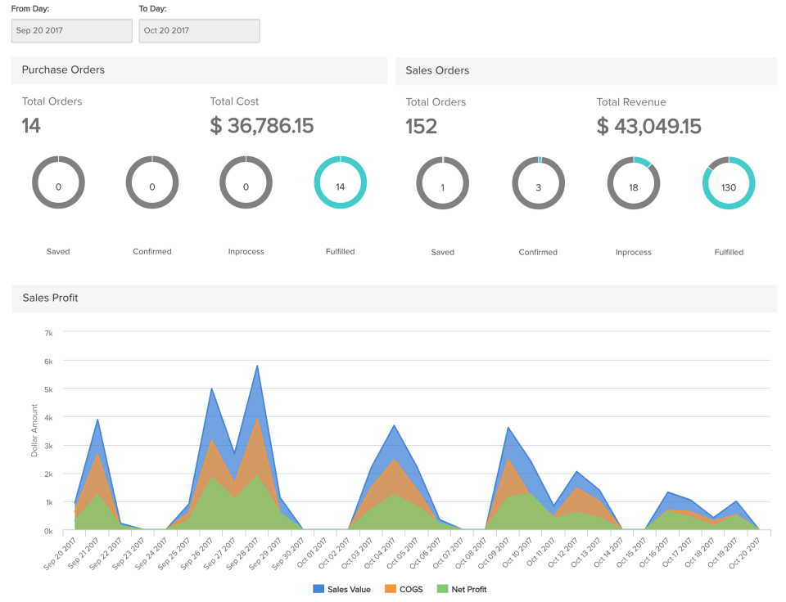Click the 7k y-axis label
Image resolution: width=786 pixels, height=602 pixels.
pyautogui.click(x=48, y=333)
